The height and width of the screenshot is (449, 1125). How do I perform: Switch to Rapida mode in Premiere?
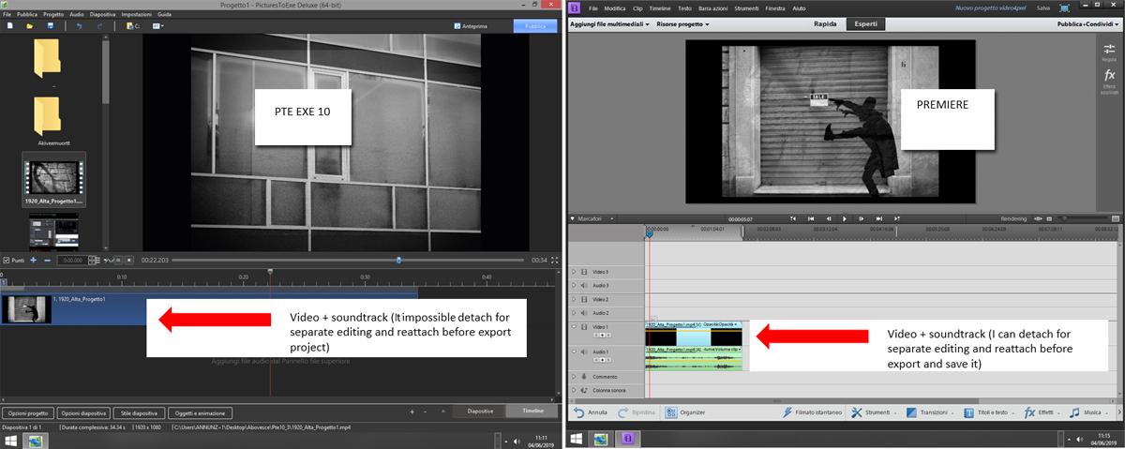pos(825,22)
